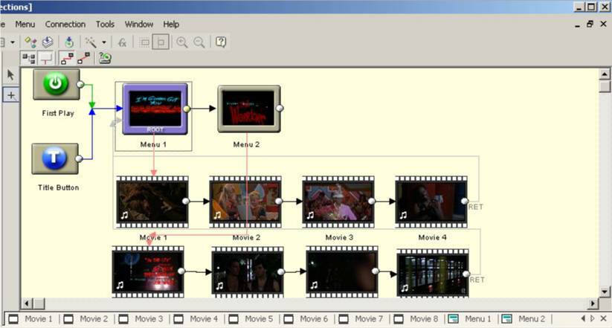Click the zoom in magnifier icon
This screenshot has height=328, width=612.
(182, 42)
